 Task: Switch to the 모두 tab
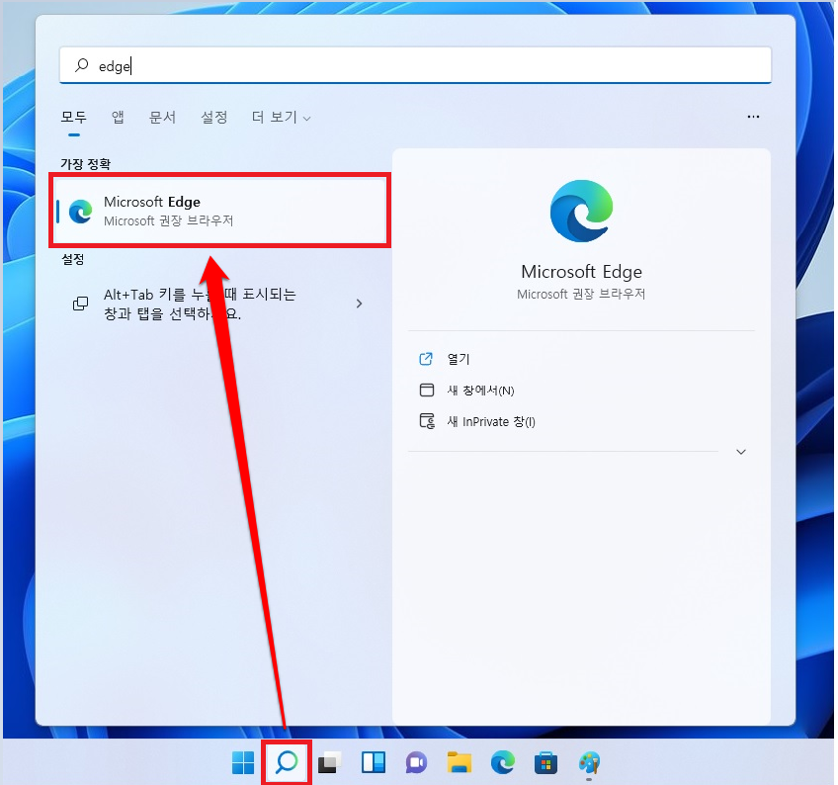74,117
